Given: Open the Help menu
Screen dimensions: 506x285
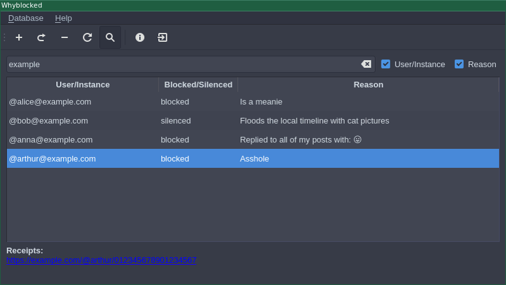Looking at the screenshot, I should click(63, 18).
